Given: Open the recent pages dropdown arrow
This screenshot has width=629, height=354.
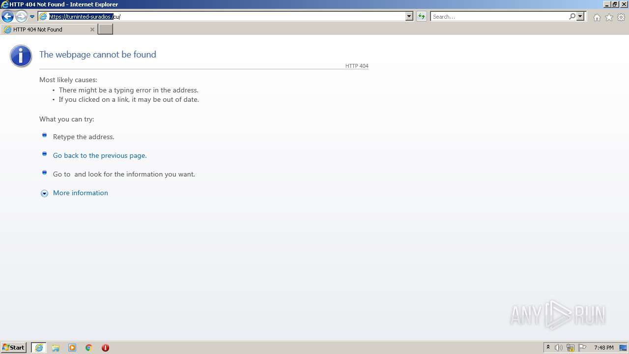Looking at the screenshot, I should (x=32, y=17).
